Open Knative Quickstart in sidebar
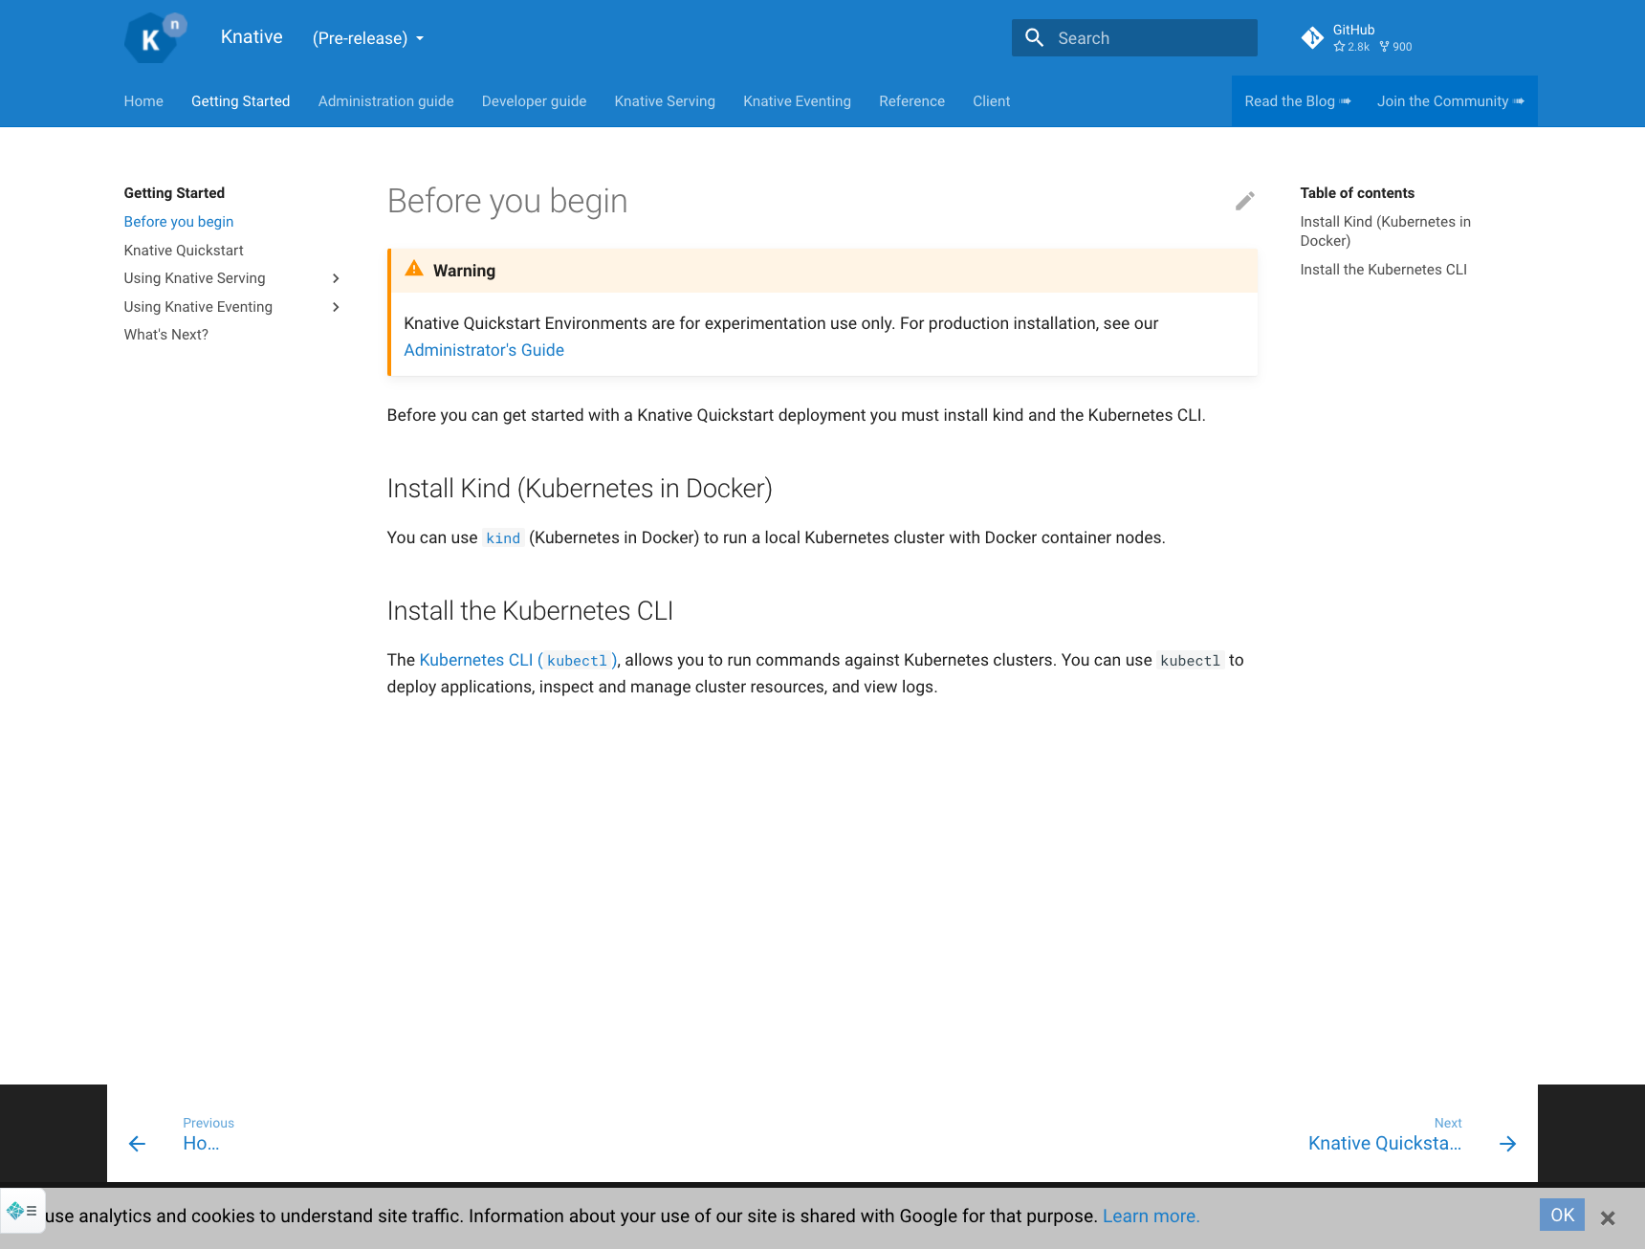The width and height of the screenshot is (1645, 1249). point(184,251)
